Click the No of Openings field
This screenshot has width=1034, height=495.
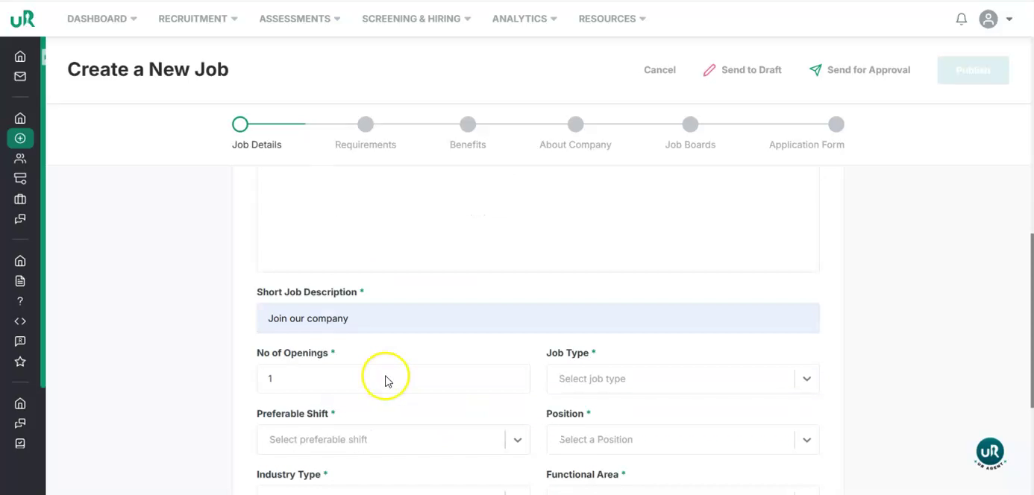tap(392, 379)
